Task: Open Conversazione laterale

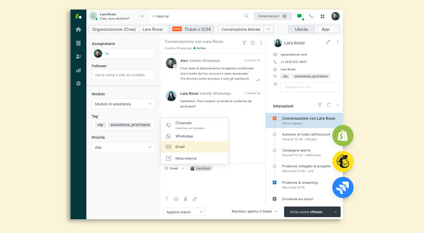Action: point(241,29)
